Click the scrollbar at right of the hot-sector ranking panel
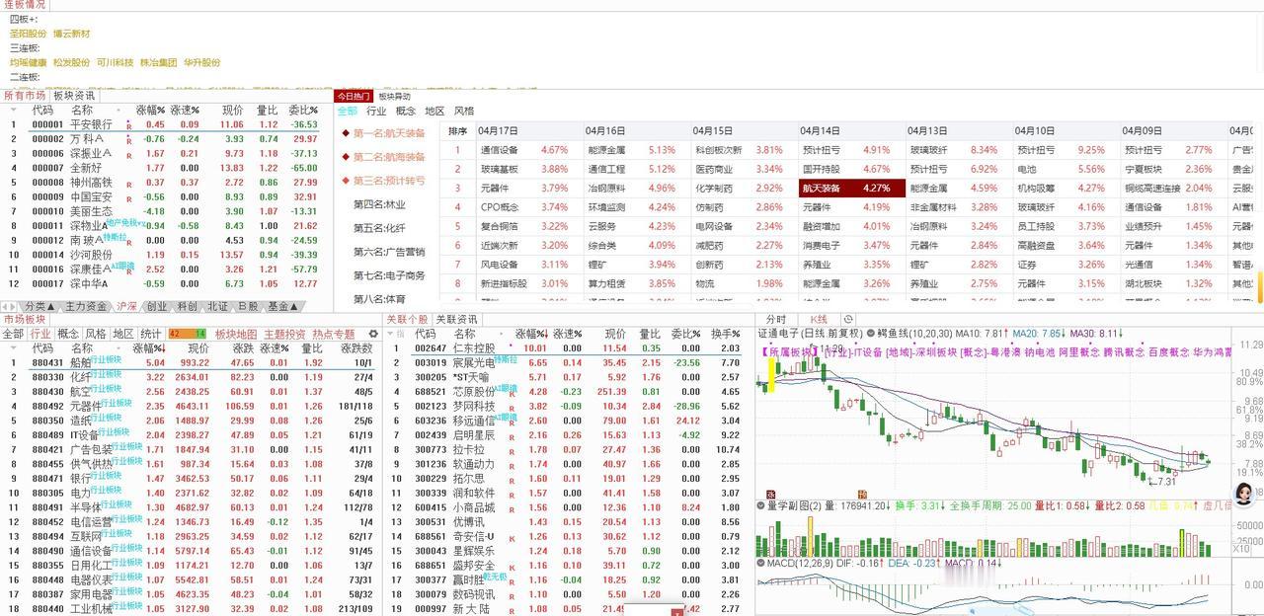The width and height of the screenshot is (1264, 616). point(1260,197)
